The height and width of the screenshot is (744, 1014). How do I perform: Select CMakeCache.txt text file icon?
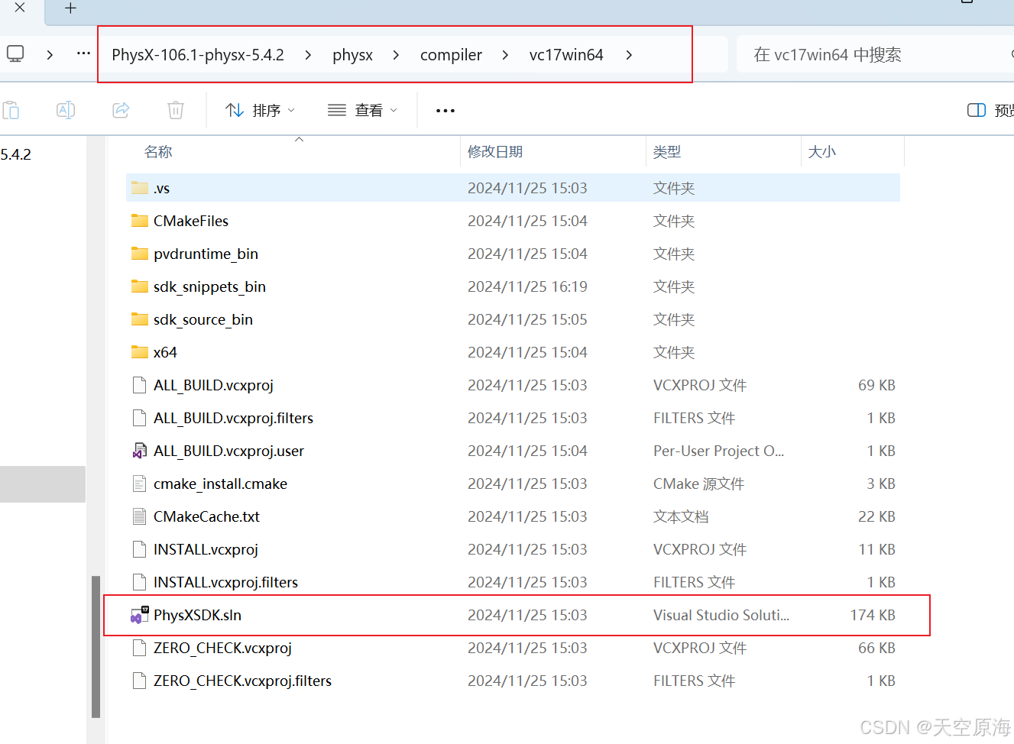[139, 516]
